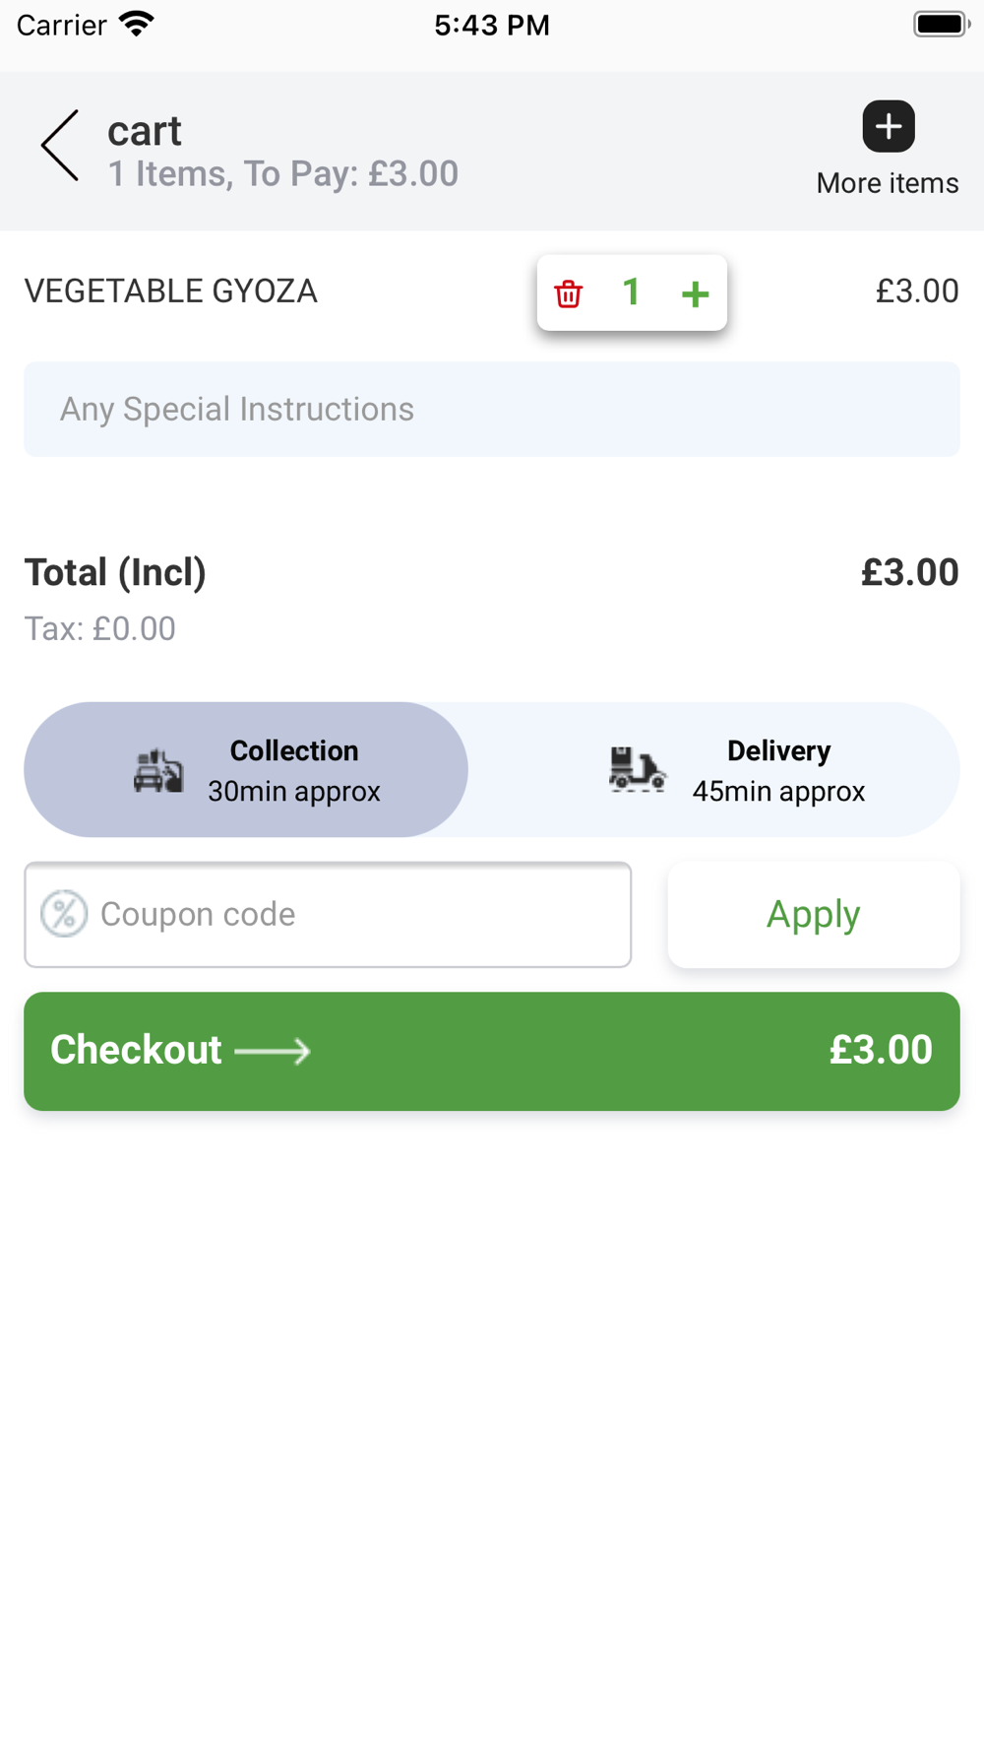The width and height of the screenshot is (984, 1751).
Task: Increase quantity with the green plus icon
Action: tap(696, 293)
